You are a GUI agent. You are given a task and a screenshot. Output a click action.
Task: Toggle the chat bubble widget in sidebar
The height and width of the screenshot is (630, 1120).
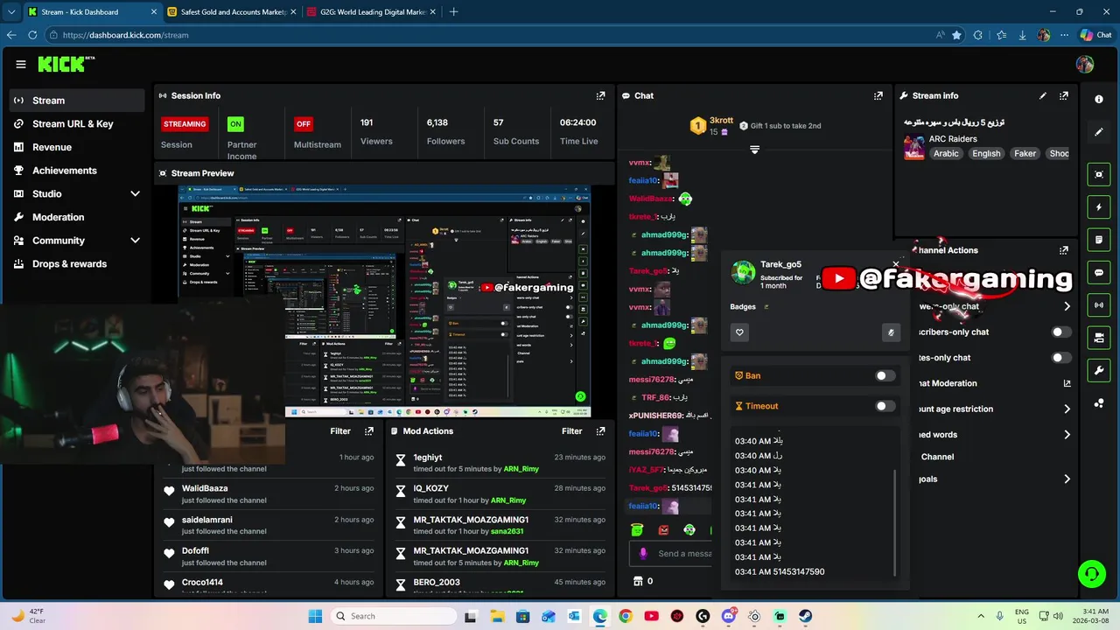pos(1099,273)
